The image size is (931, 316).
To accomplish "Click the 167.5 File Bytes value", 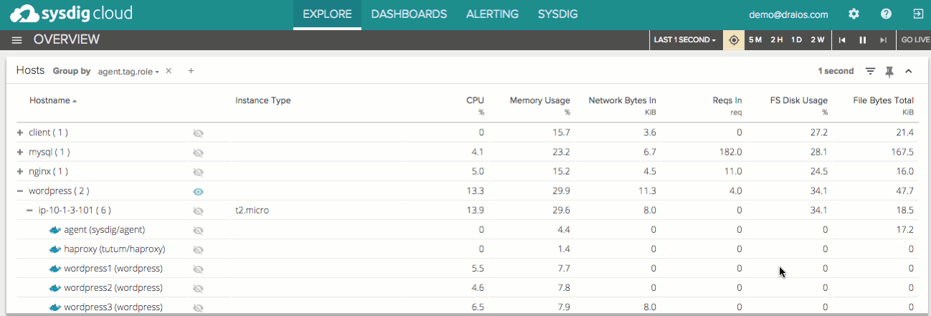I will [x=902, y=153].
